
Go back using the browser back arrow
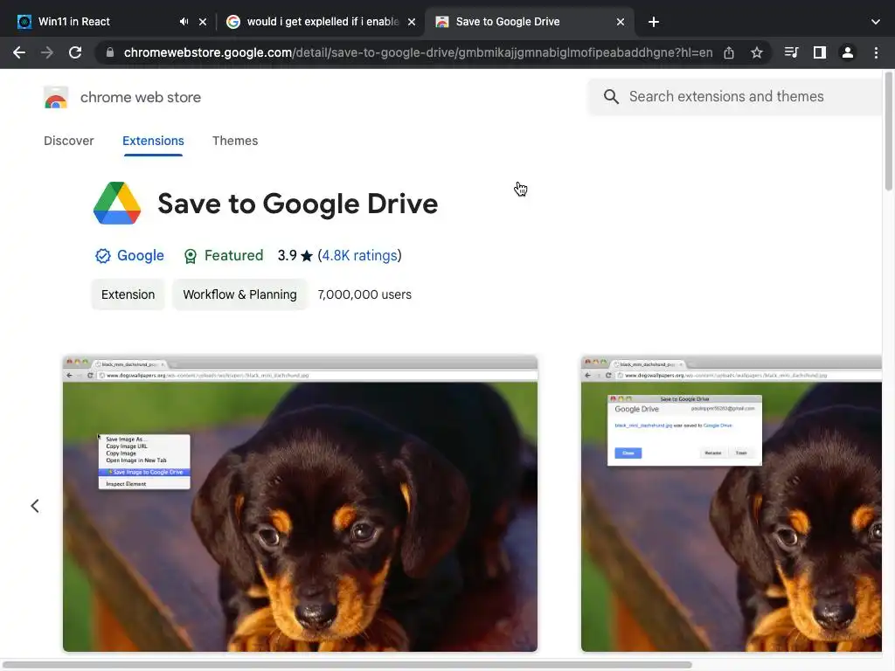click(x=19, y=52)
